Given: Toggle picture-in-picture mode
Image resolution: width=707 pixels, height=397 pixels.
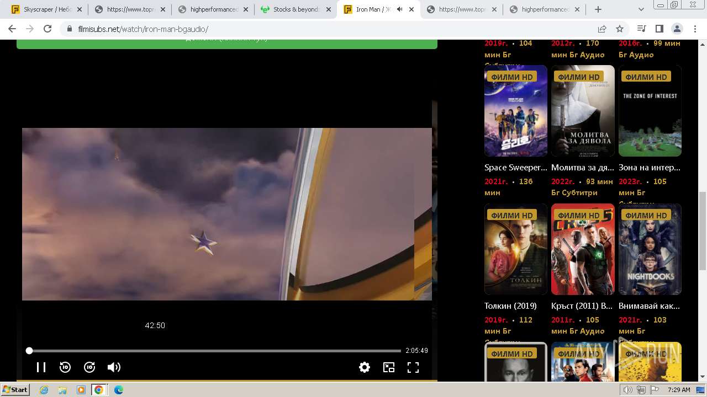Looking at the screenshot, I should pos(389,367).
